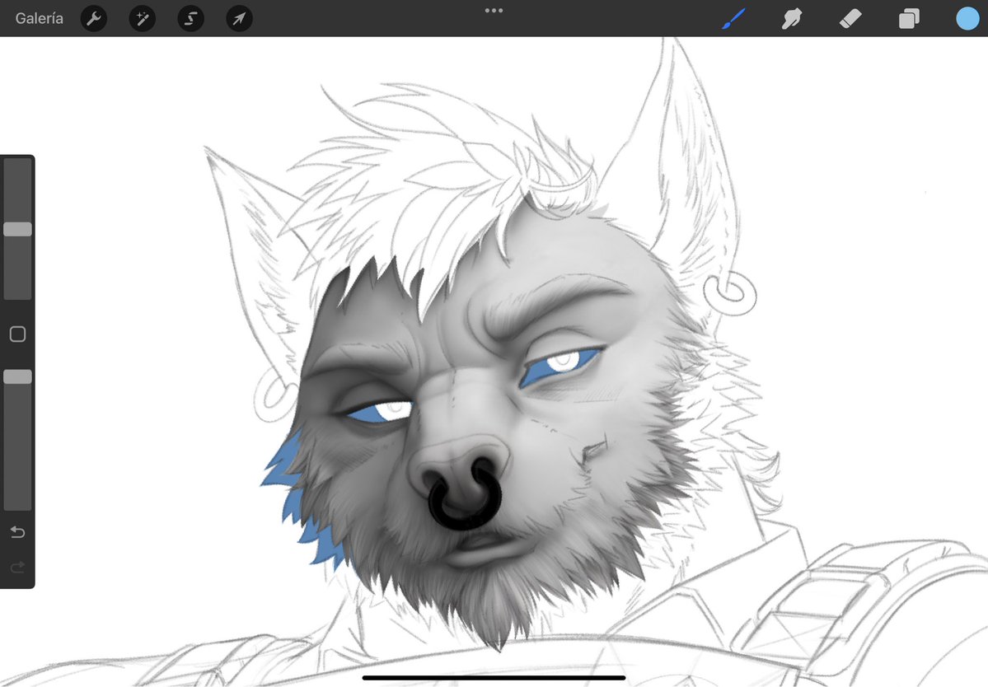Select the Brush tool
The image size is (988, 687).
pos(733,18)
